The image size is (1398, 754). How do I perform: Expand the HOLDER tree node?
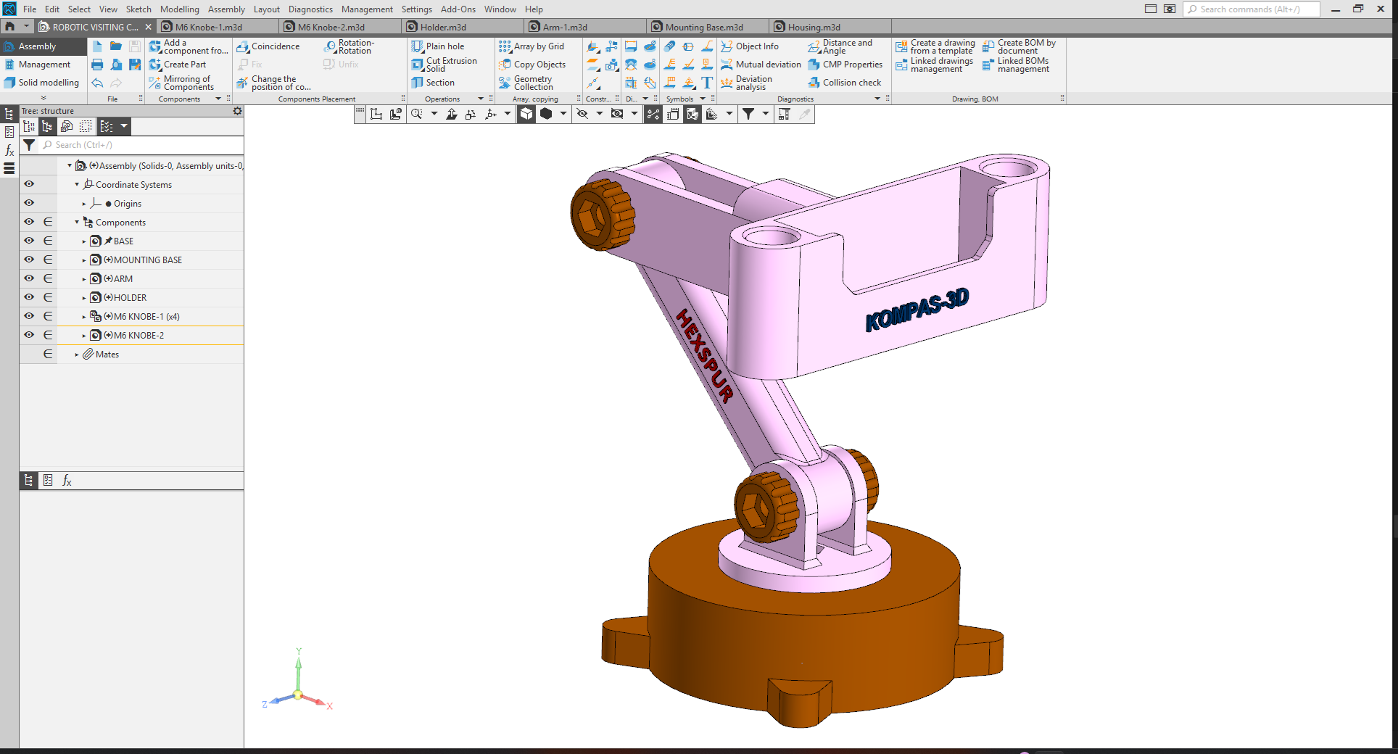tap(84, 298)
